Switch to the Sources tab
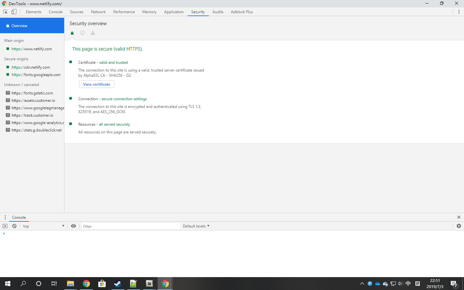The width and height of the screenshot is (464, 290). [77, 12]
